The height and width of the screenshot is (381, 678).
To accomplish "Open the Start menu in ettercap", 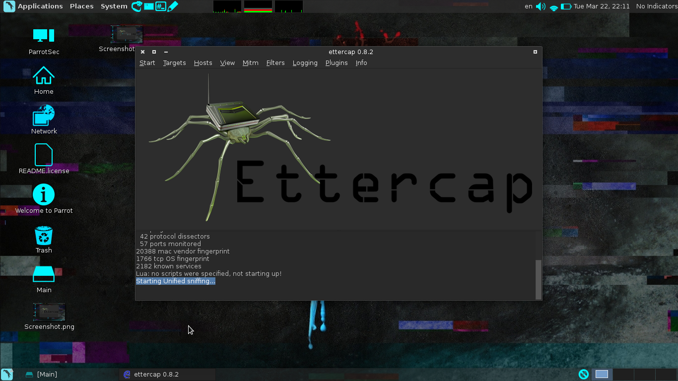I will coord(147,63).
